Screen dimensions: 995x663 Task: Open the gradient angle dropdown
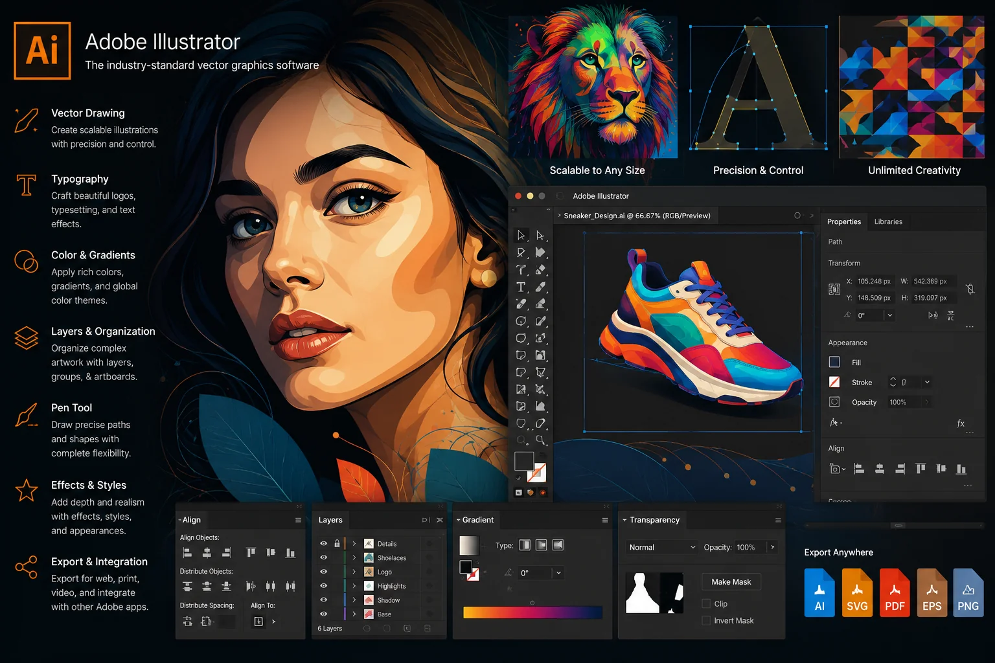click(558, 573)
